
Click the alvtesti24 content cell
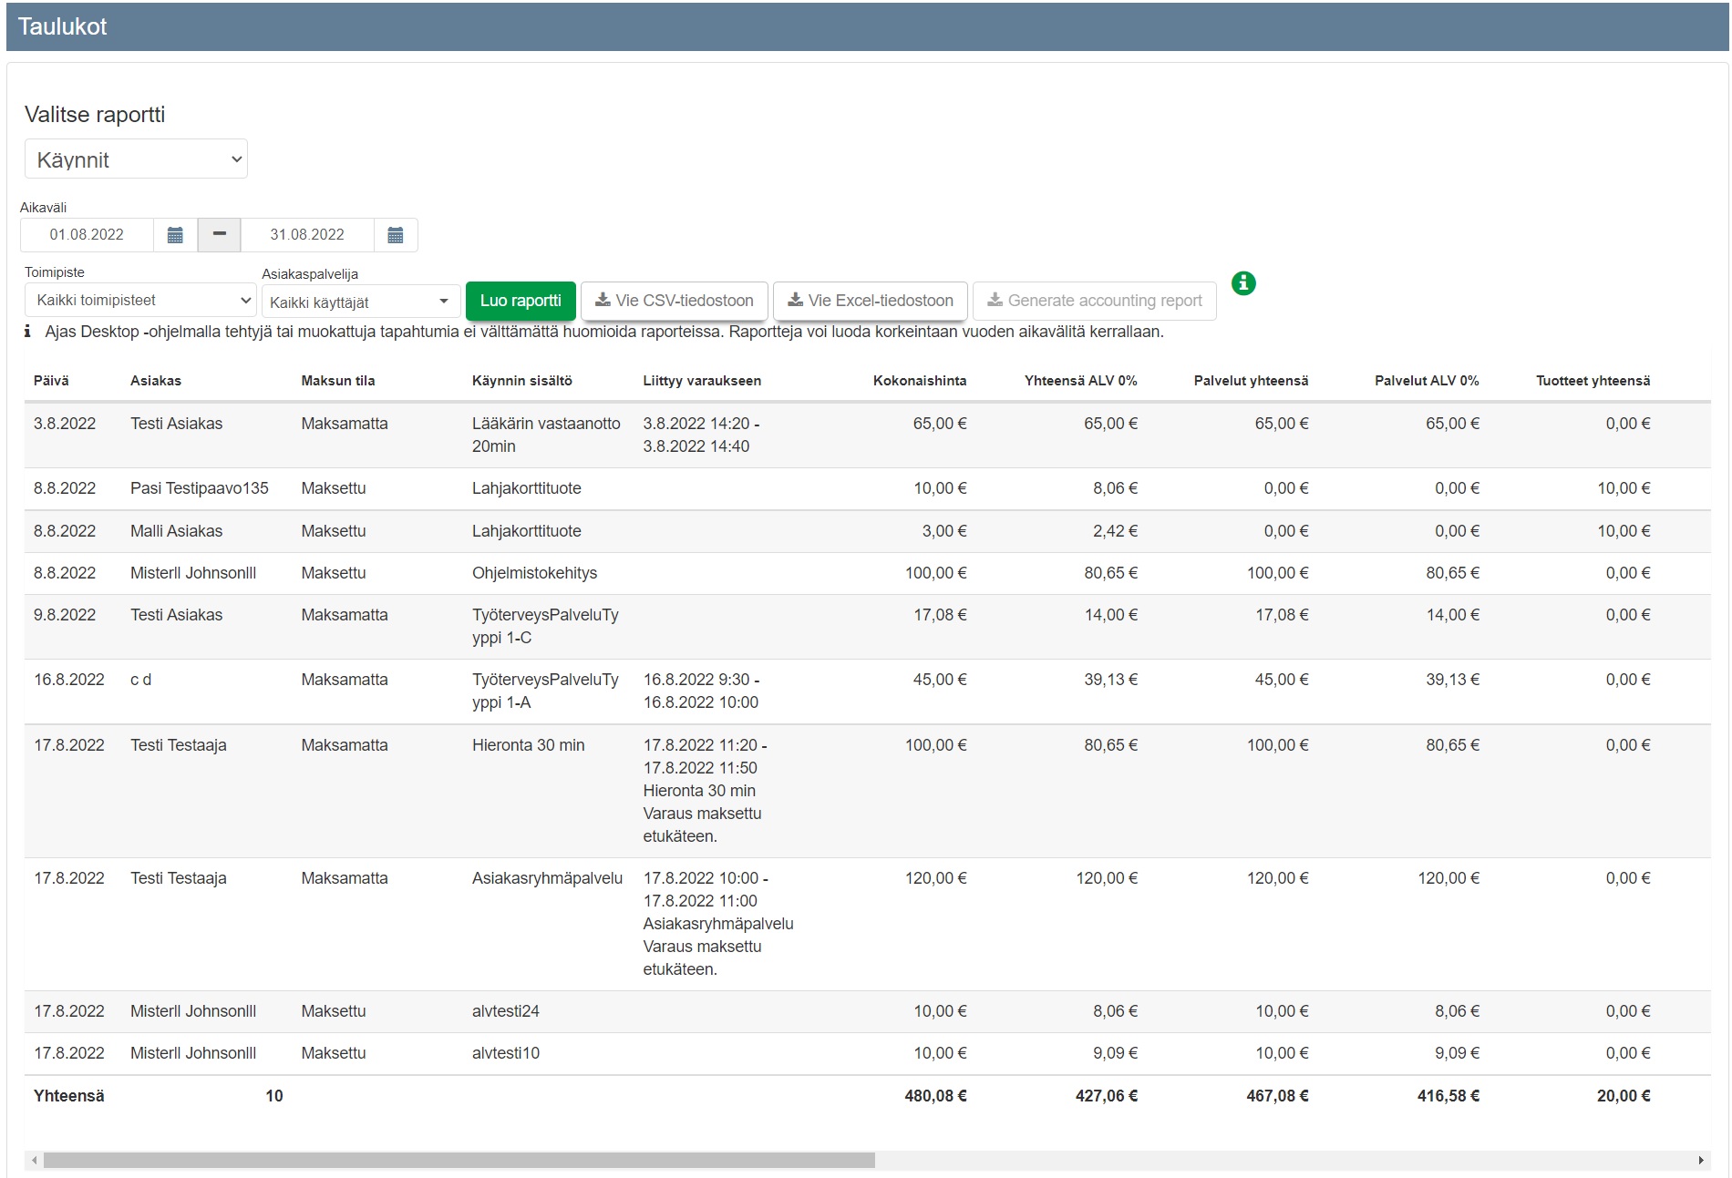pyautogui.click(x=506, y=1011)
